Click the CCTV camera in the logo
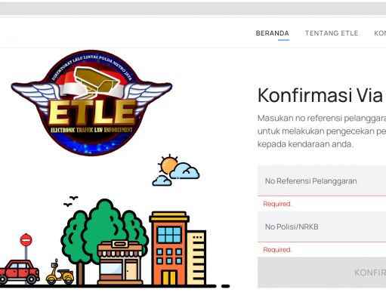Image resolution: width=386 pixels, height=302 pixels. click(97, 83)
